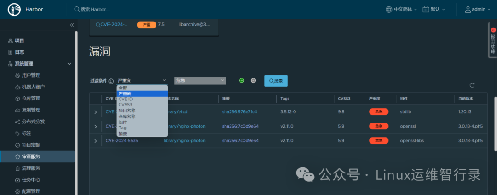Click the 系统管理 icon
The image size is (497, 195).
point(10,64)
